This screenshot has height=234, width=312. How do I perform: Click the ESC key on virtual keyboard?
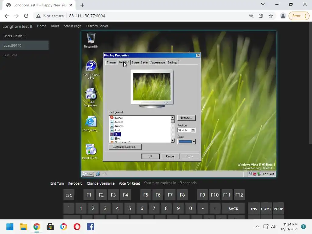click(x=69, y=195)
